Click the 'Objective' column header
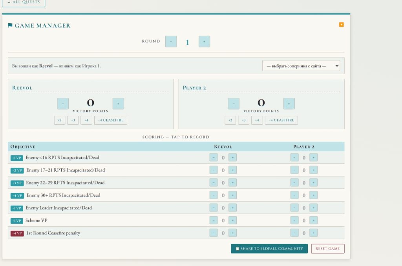 click(x=23, y=147)
